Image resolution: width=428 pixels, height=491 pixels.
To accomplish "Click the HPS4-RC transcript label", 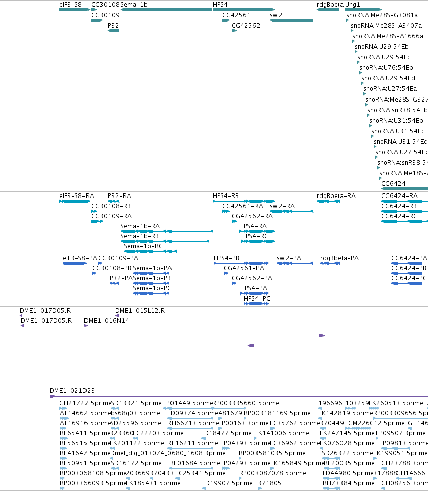I will tap(254, 236).
